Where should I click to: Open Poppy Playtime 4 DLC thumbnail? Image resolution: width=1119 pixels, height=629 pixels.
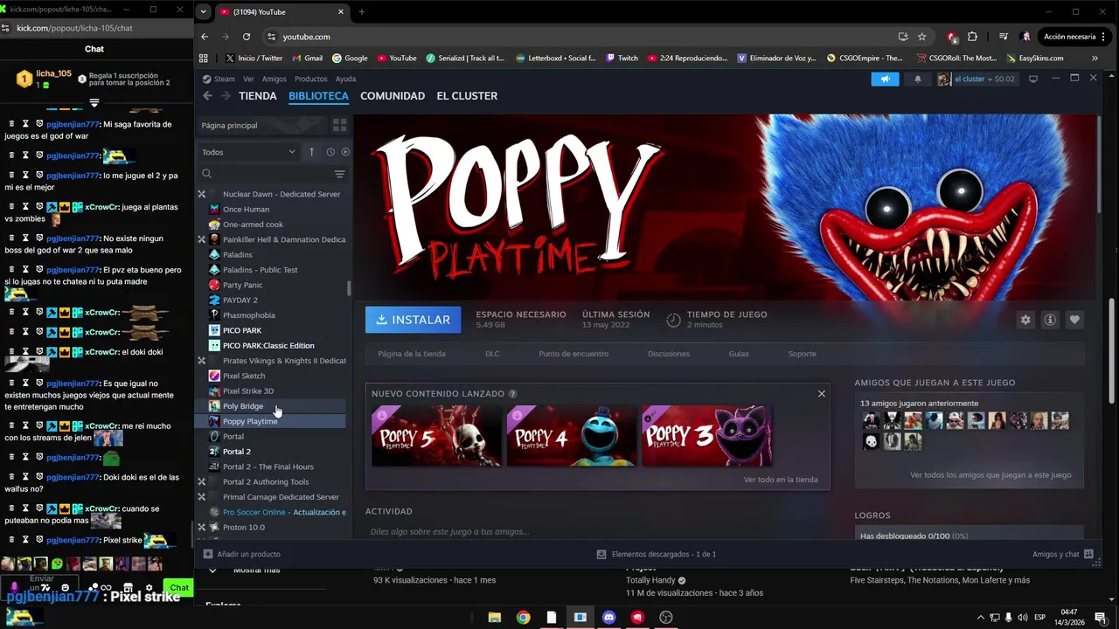(572, 436)
